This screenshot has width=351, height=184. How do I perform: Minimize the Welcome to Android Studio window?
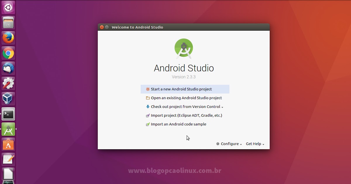[107, 27]
